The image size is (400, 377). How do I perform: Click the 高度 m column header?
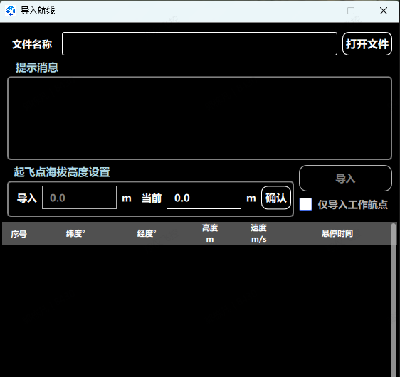coord(210,233)
